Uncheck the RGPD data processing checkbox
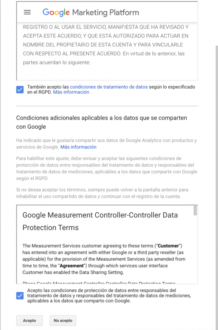 tap(20, 90)
